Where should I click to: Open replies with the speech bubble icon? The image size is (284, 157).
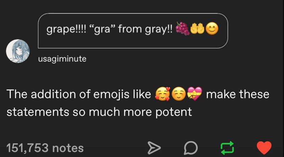[191, 148]
